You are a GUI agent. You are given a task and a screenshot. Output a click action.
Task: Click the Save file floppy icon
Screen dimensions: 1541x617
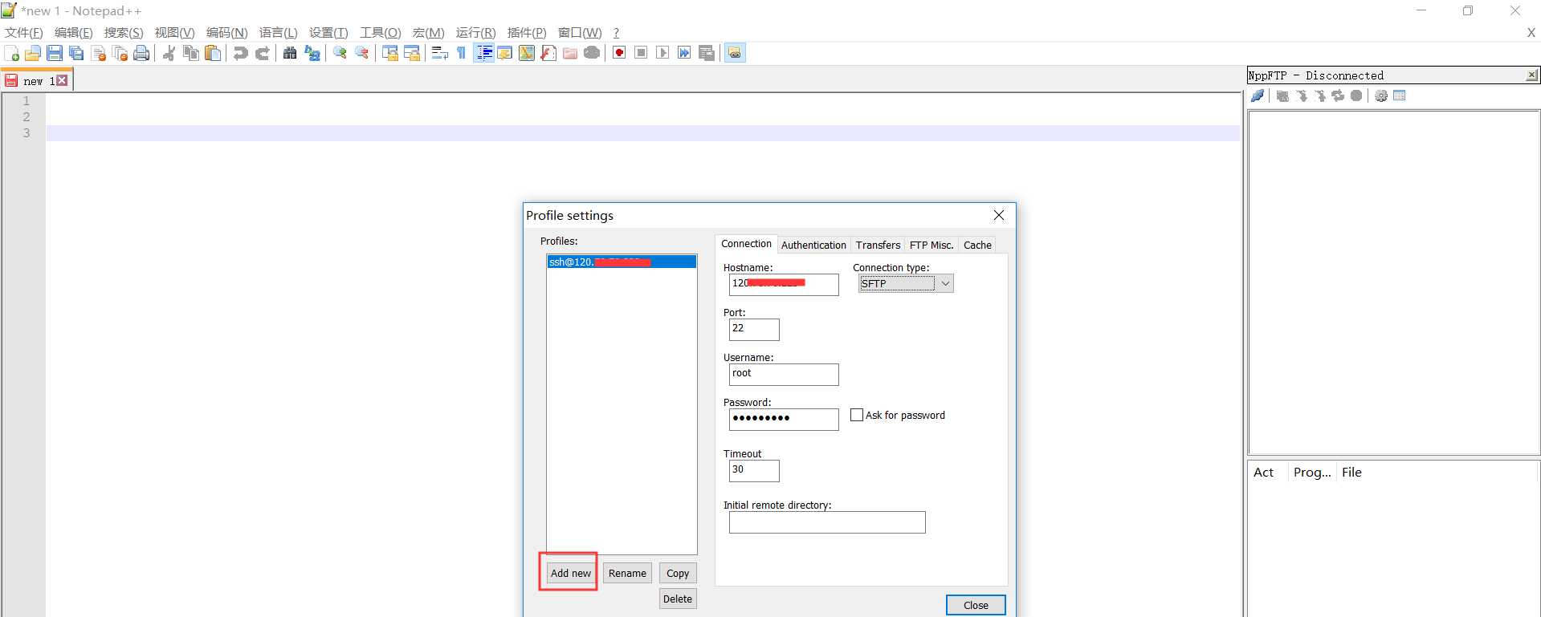click(x=55, y=53)
